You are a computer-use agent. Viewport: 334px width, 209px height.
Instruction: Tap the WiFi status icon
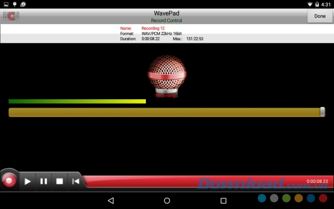click(x=310, y=4)
